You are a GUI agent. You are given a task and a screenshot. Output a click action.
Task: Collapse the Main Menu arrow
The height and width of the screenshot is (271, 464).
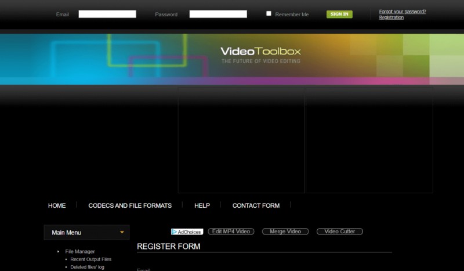pyautogui.click(x=122, y=233)
